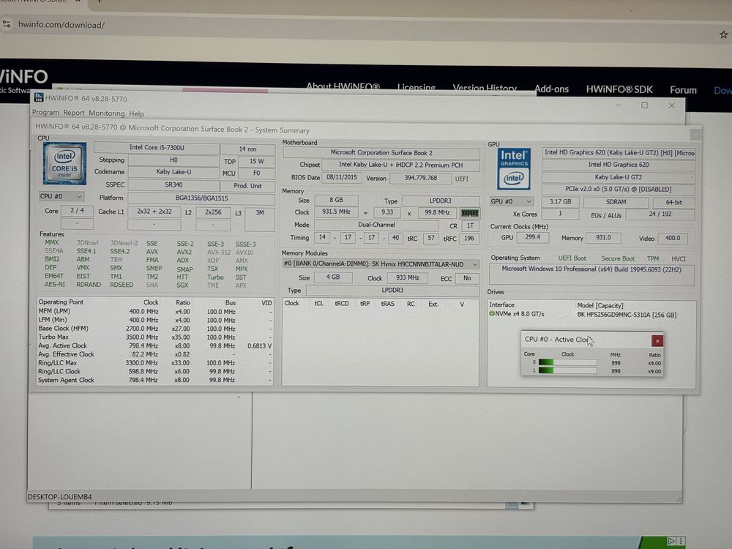This screenshot has width=732, height=549.
Task: Click the Intel Core i5 CPU logo
Action: click(65, 164)
